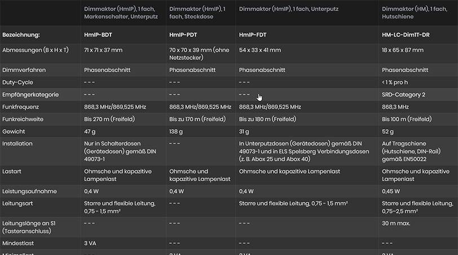Select the Steckdose dimmer column header
This screenshot has width=458, height=255.
pos(197,13)
